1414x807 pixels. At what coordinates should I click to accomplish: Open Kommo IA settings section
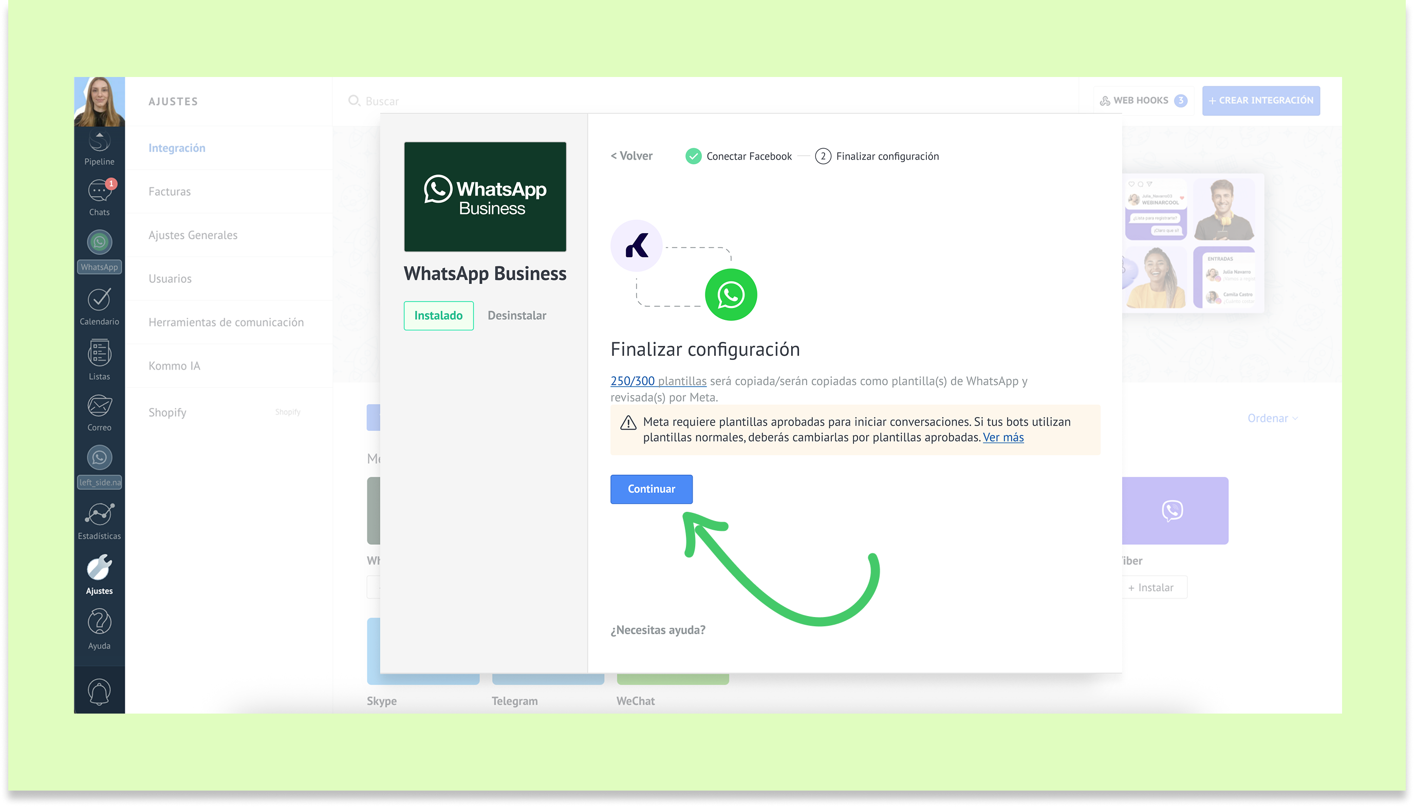pyautogui.click(x=174, y=366)
